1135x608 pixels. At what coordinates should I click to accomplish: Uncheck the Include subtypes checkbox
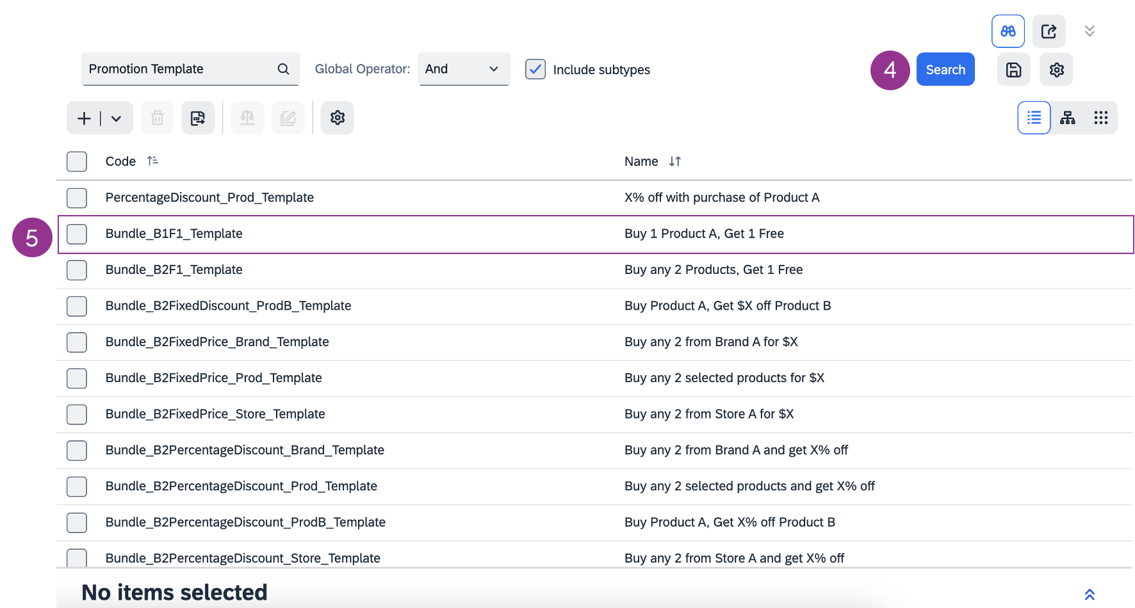[535, 69]
